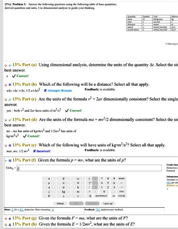The height and width of the screenshot is (229, 178).
Task: Click number 8 on the keypad
Action: (108, 179)
